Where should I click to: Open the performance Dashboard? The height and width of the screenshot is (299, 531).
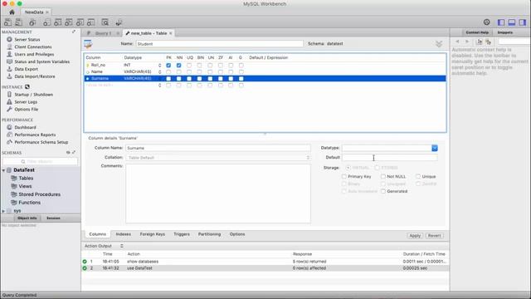[x=25, y=127]
